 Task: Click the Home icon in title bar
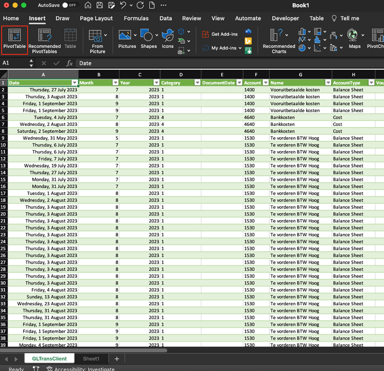(88, 5)
